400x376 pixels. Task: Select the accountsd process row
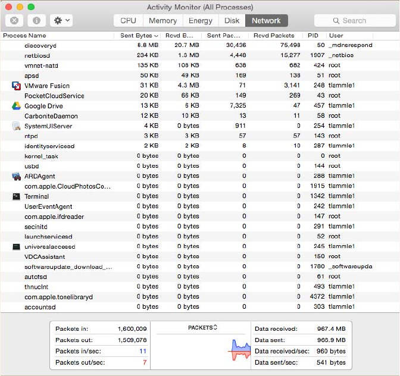[x=200, y=307]
